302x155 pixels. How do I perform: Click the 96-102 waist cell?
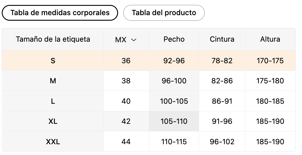(x=222, y=142)
